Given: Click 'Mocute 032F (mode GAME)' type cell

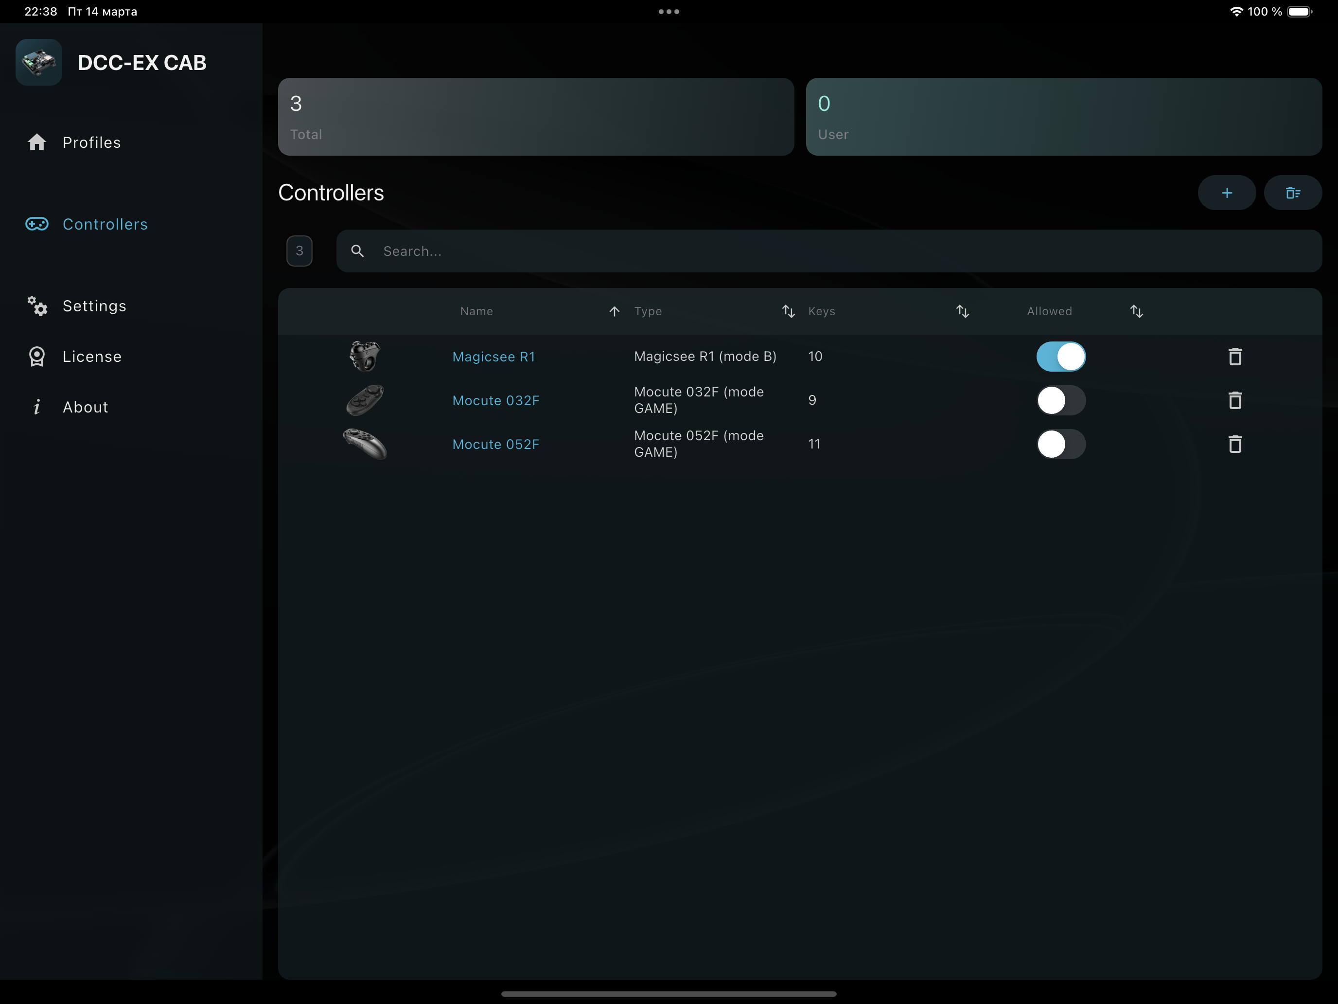Looking at the screenshot, I should tap(699, 400).
